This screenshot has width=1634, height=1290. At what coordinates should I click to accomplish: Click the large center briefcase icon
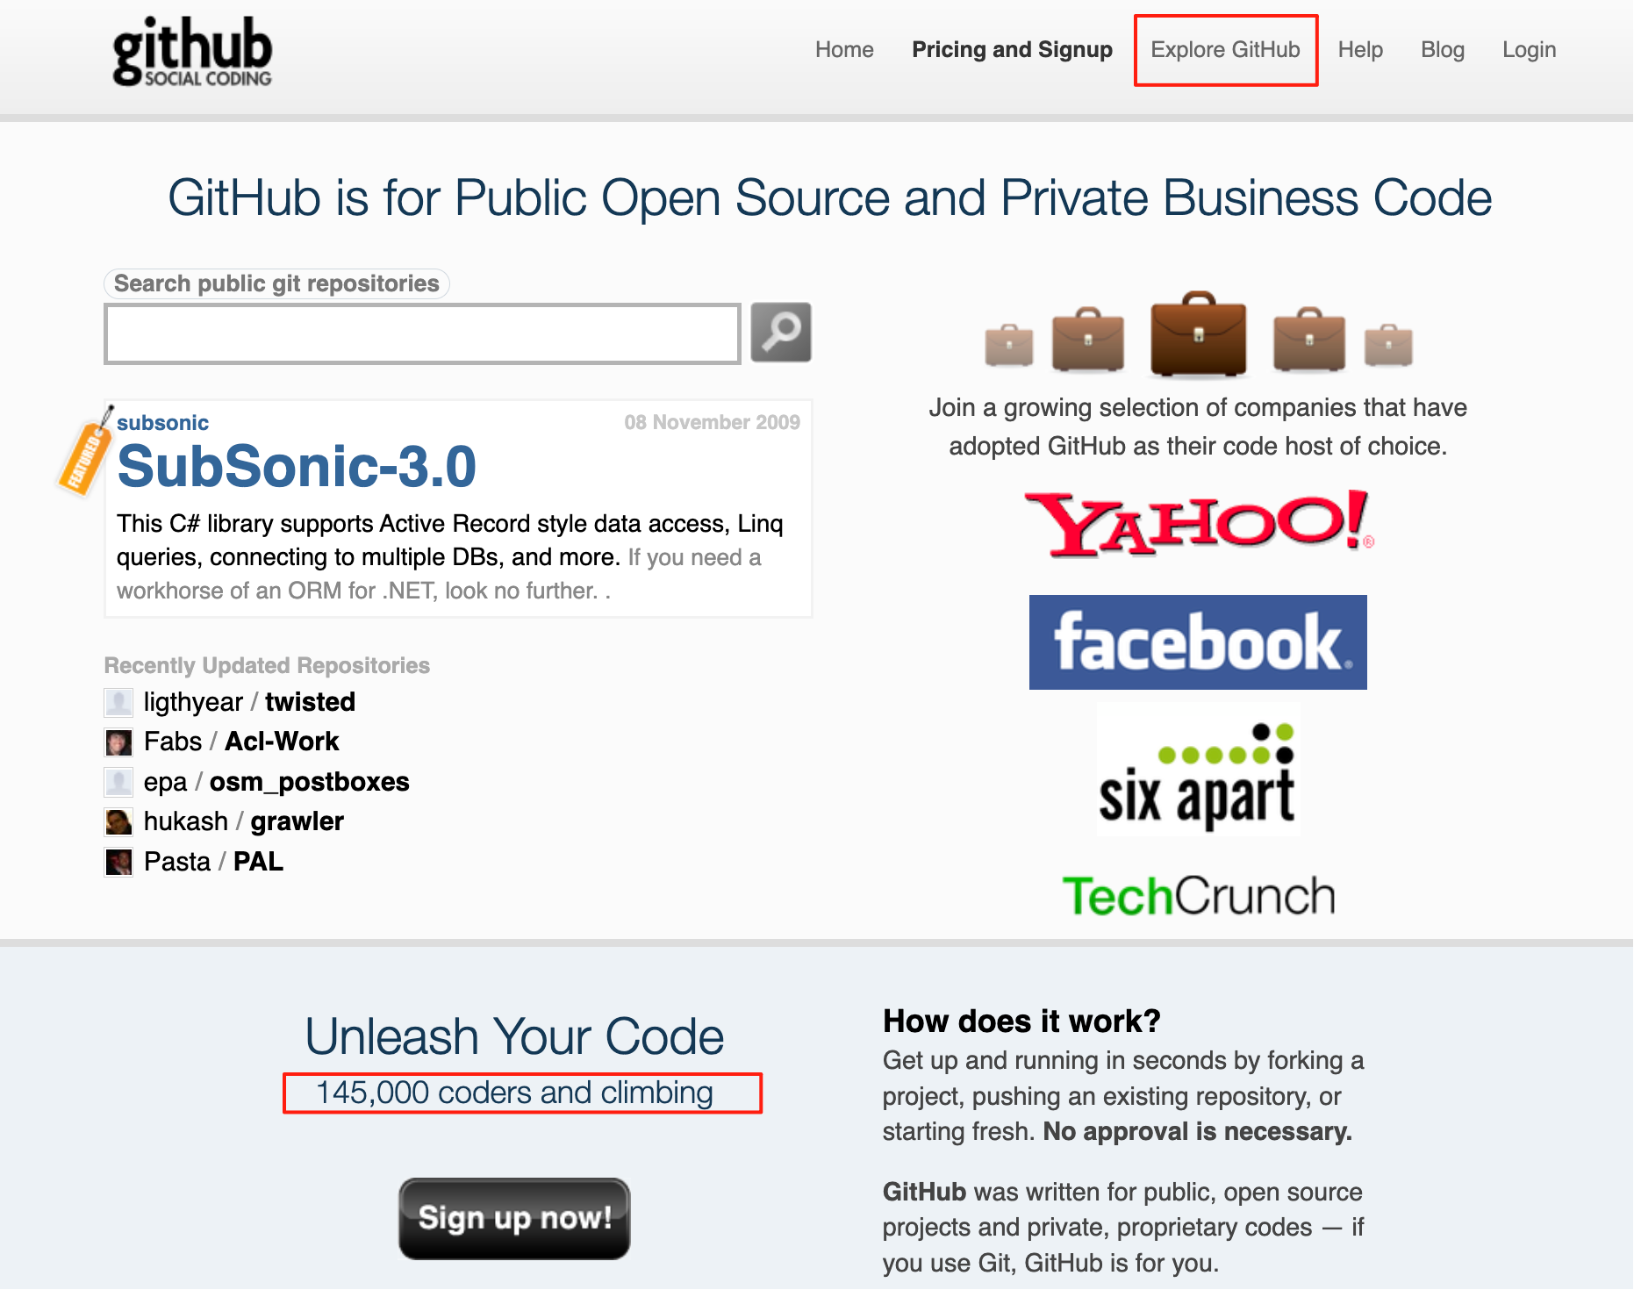(x=1198, y=333)
